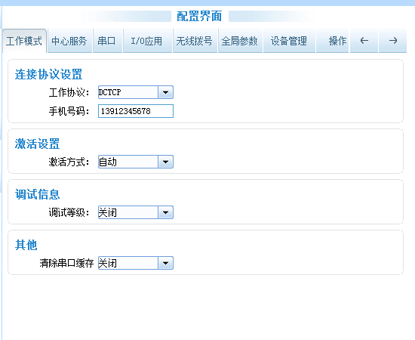Click the 手机号码 label
Image resolution: width=415 pixels, height=340 pixels.
click(69, 111)
